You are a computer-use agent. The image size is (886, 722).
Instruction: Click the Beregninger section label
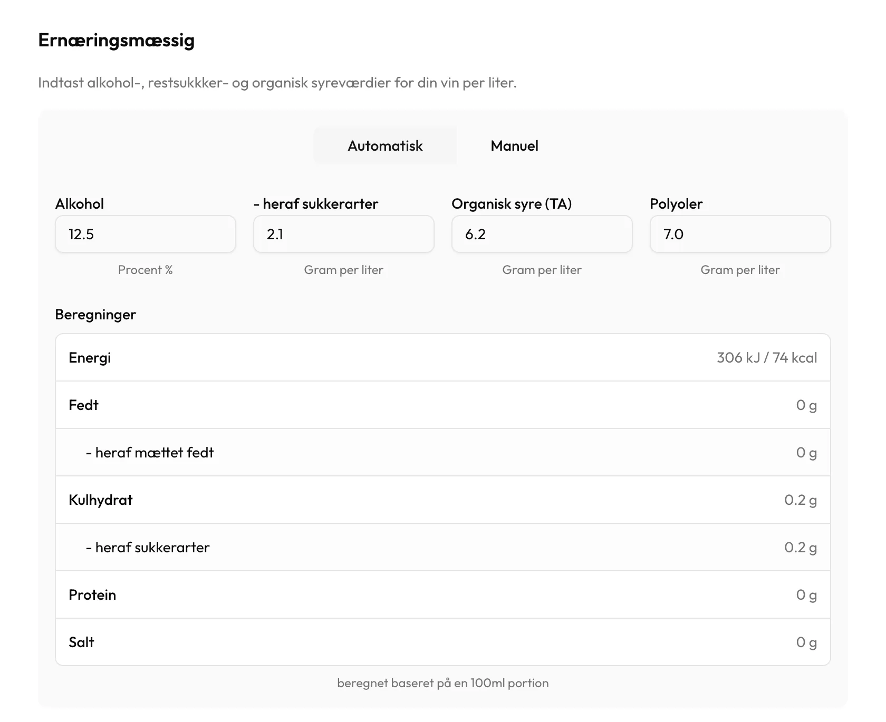[95, 315]
